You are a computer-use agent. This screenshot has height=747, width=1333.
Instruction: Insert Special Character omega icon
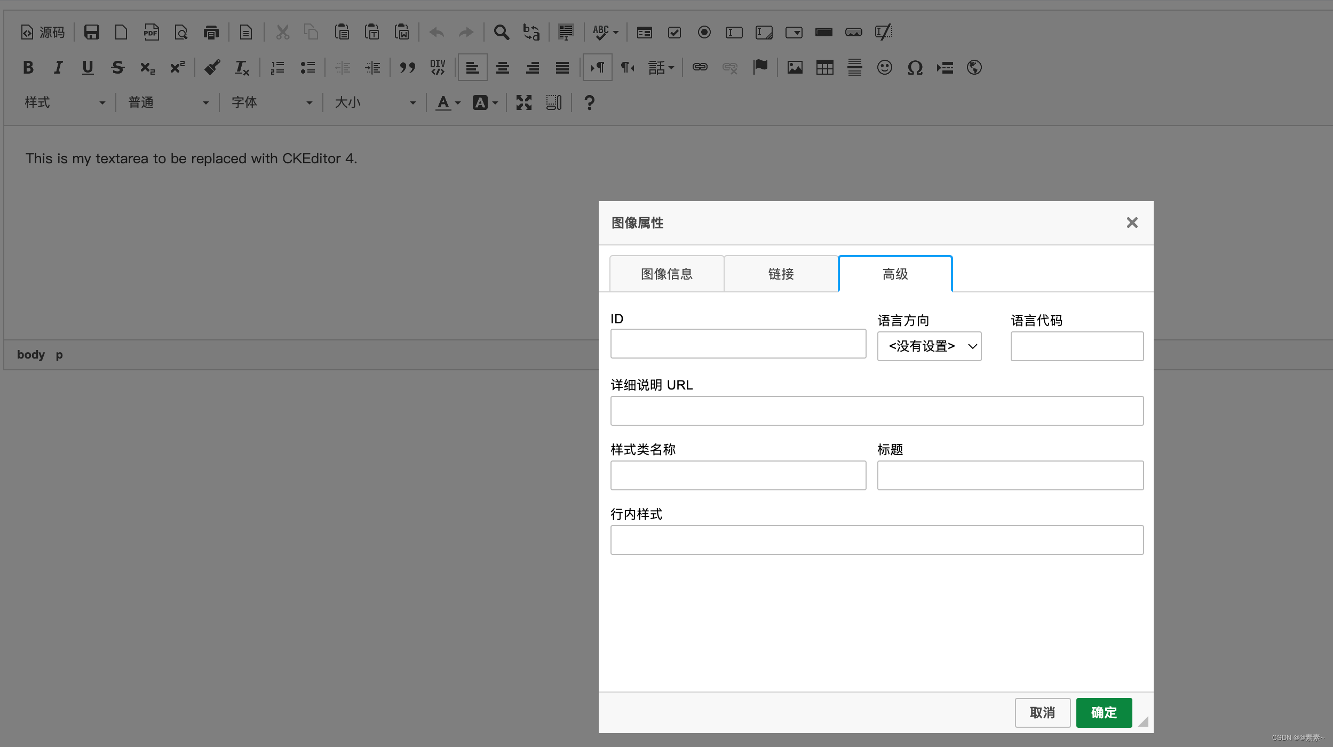click(x=915, y=67)
